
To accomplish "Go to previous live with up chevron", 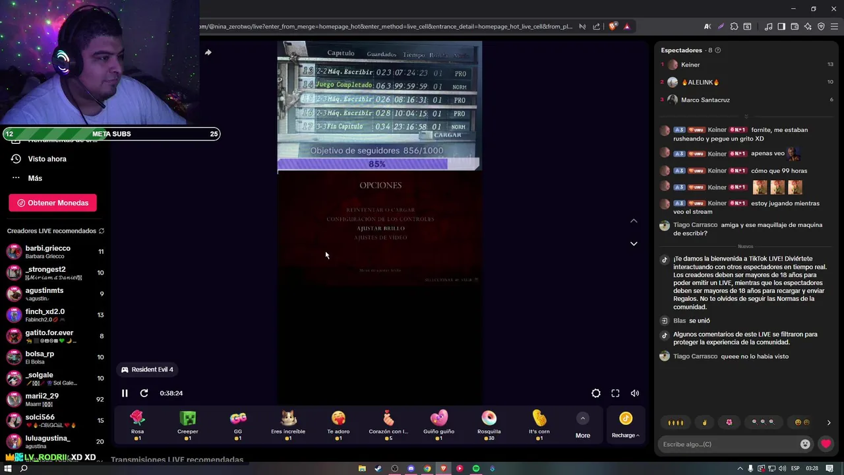I will pyautogui.click(x=634, y=221).
